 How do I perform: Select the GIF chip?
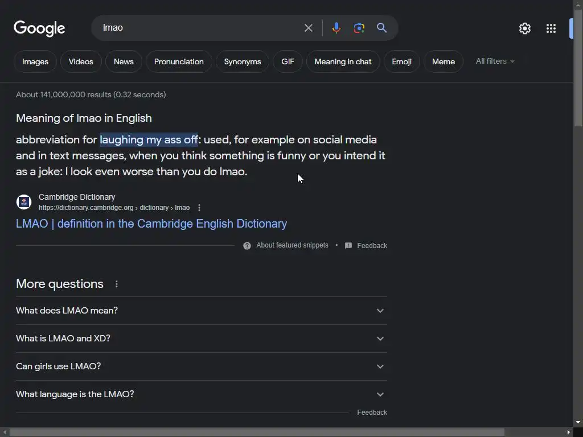[288, 61]
